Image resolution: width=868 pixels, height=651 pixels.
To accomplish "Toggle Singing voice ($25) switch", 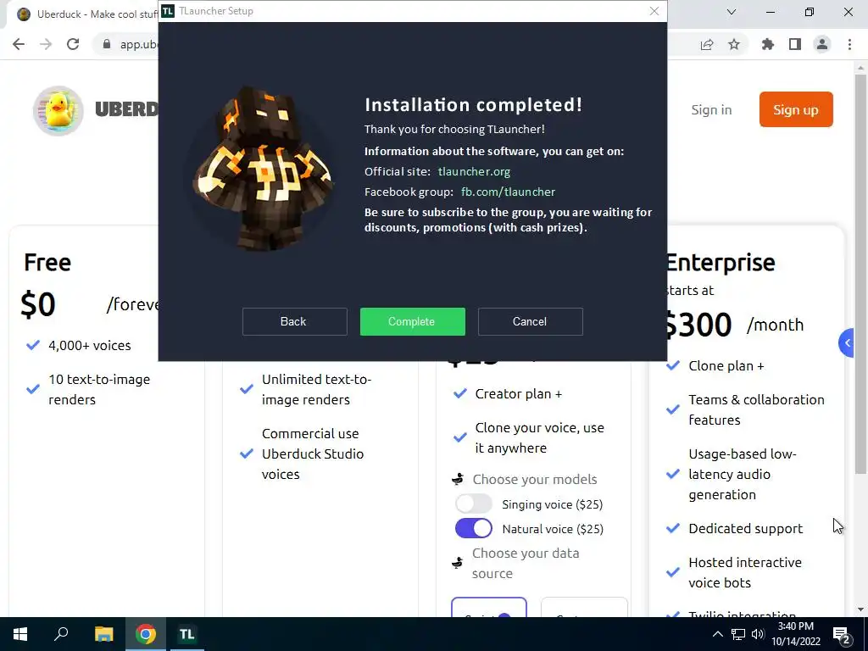I will coord(473,504).
